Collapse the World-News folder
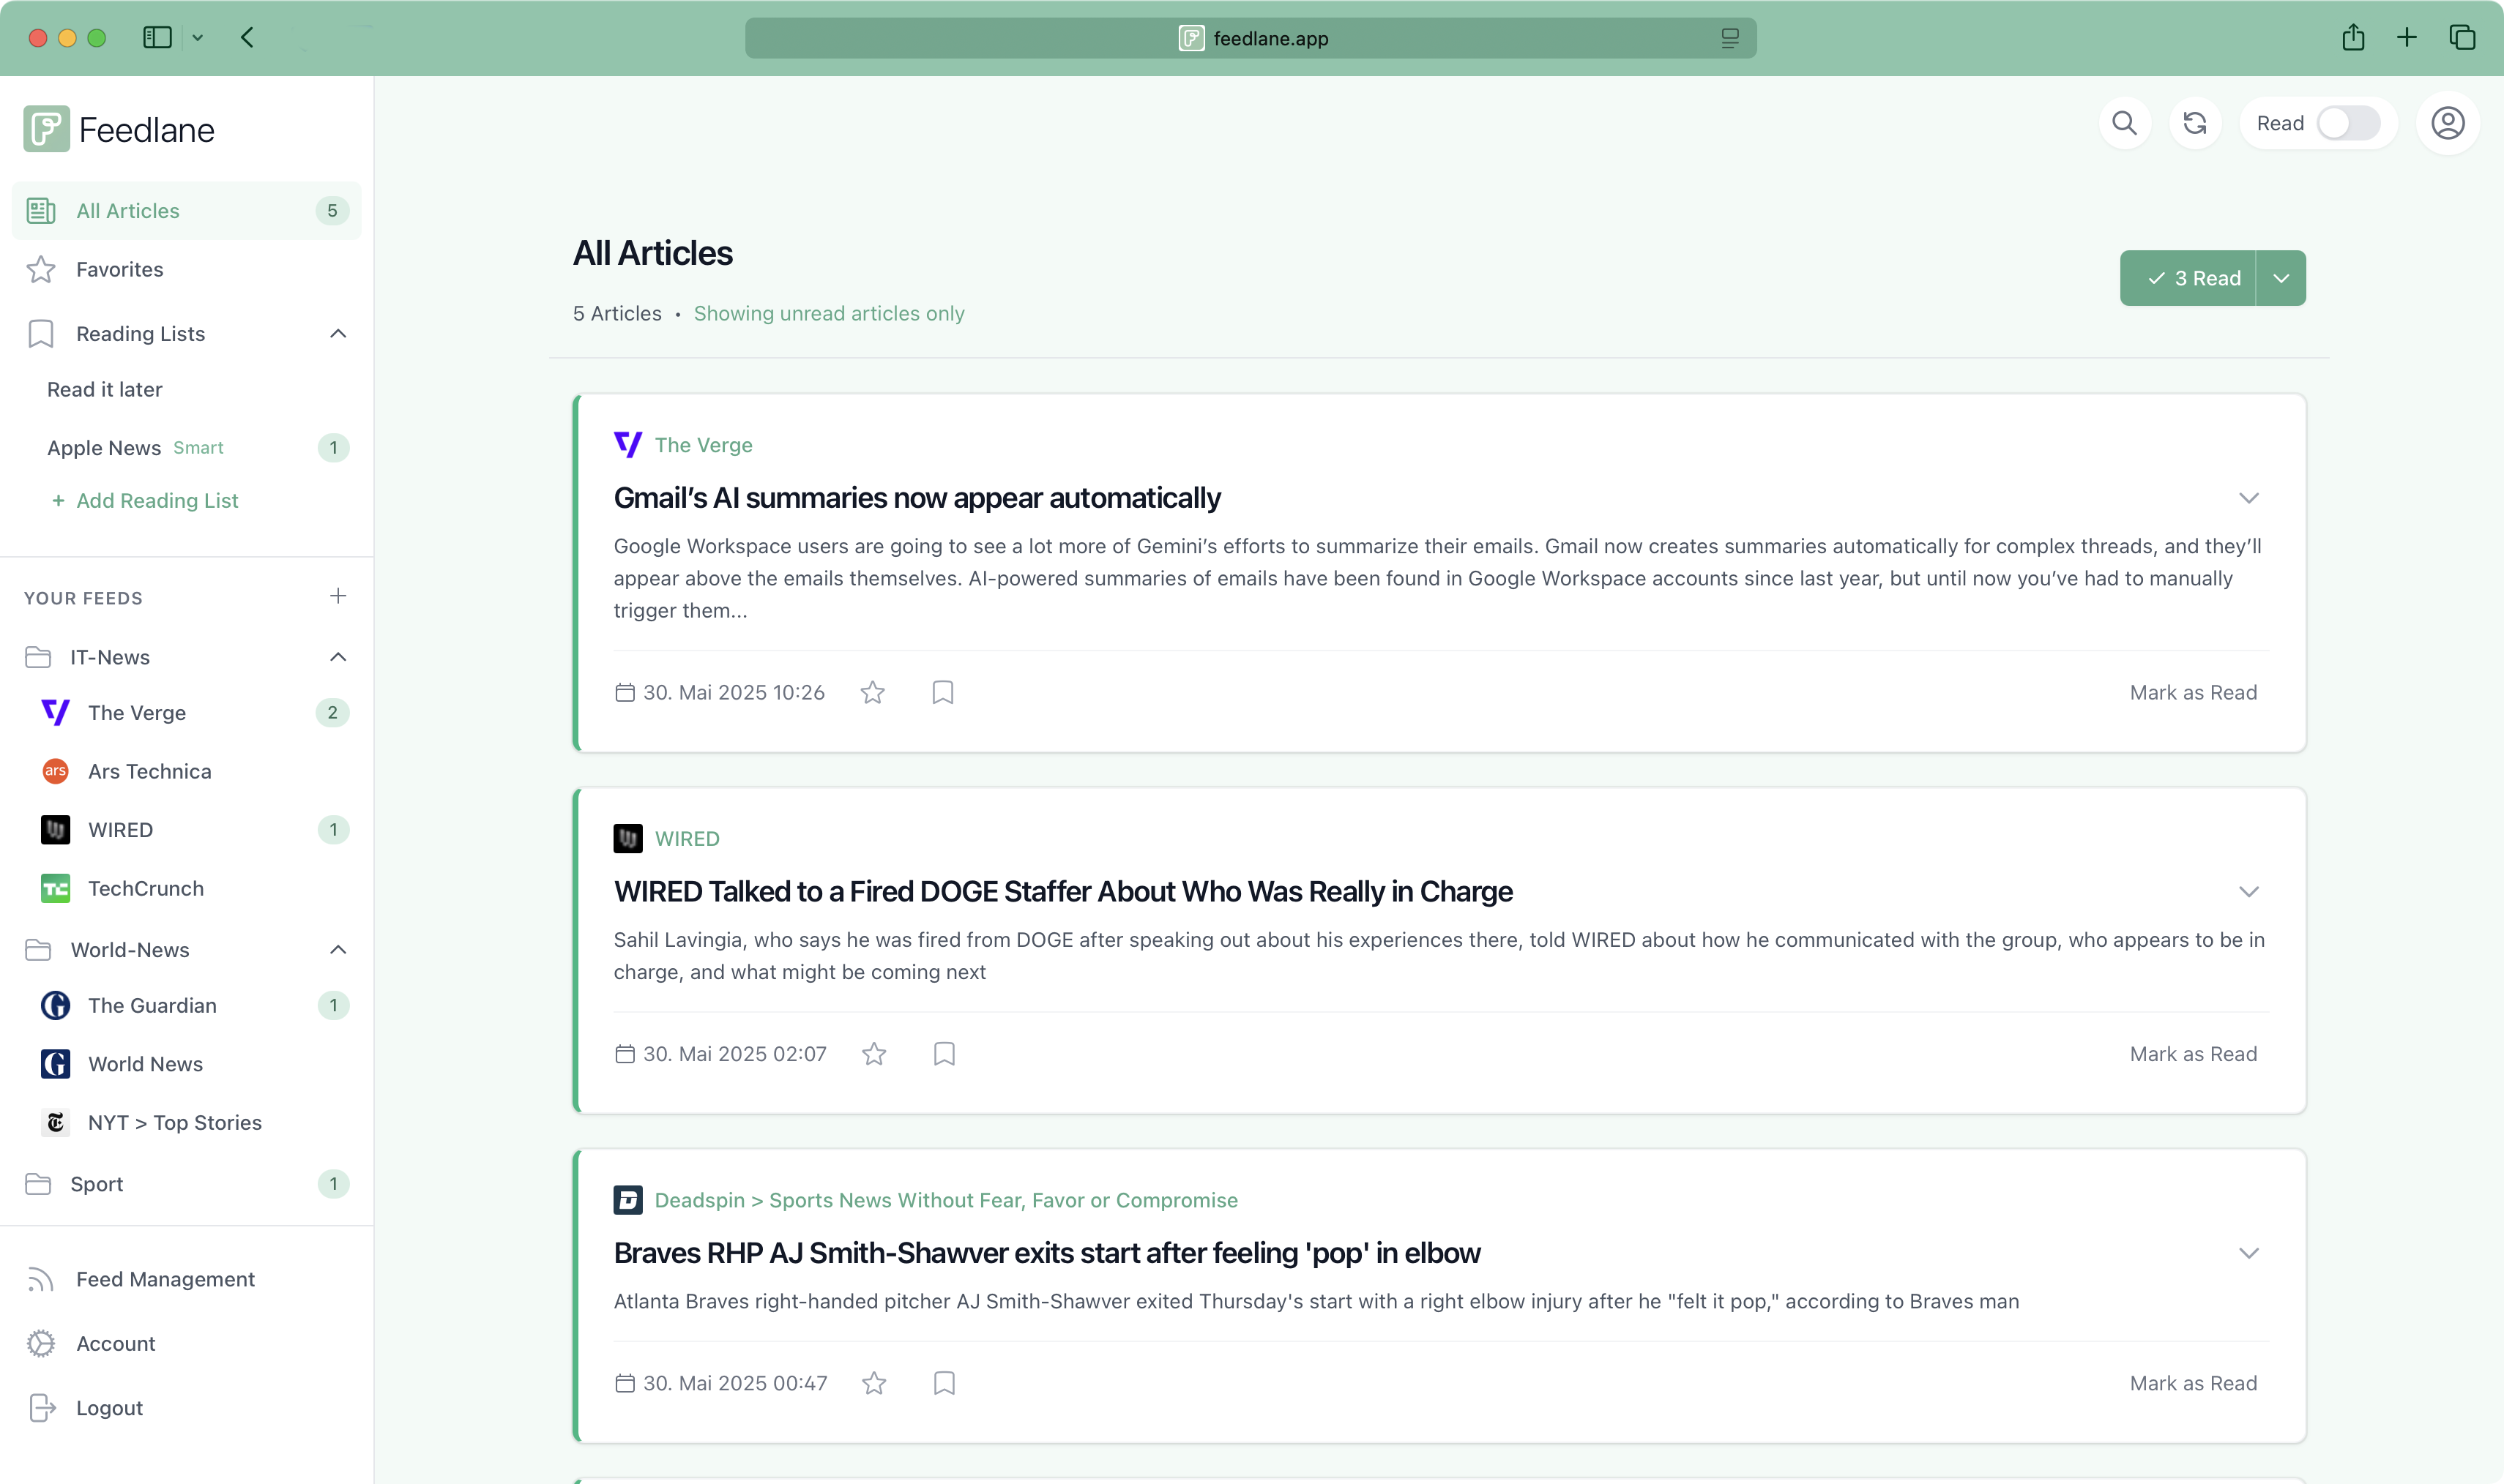This screenshot has width=2504, height=1484. (x=338, y=950)
